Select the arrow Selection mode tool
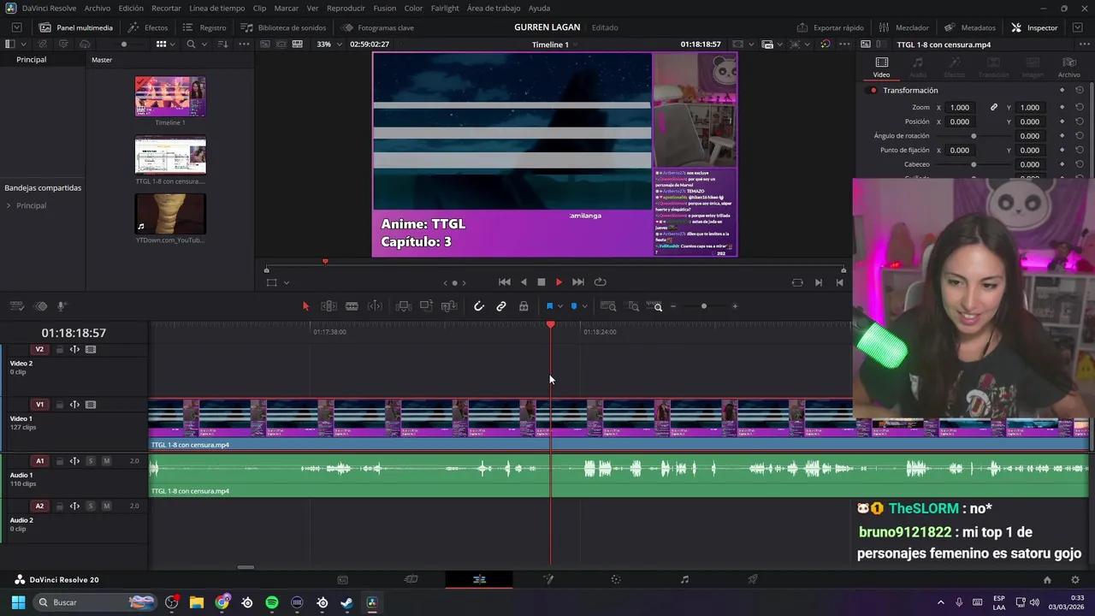The image size is (1095, 616). click(305, 306)
